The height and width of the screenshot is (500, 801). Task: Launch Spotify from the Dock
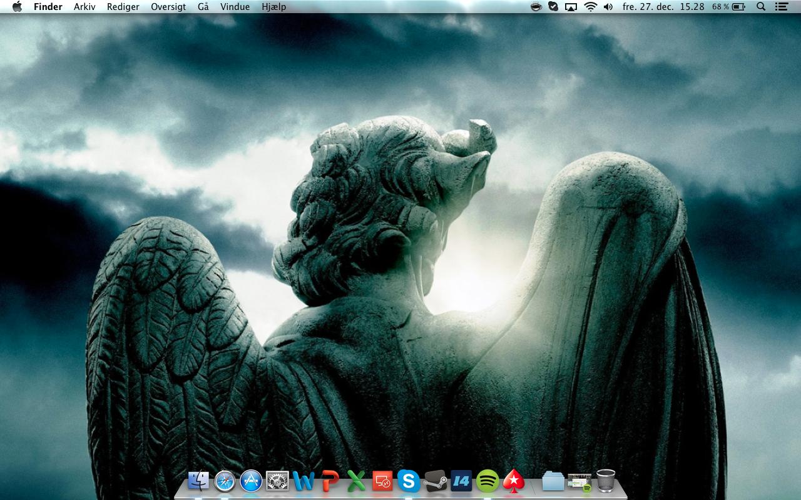tap(487, 481)
